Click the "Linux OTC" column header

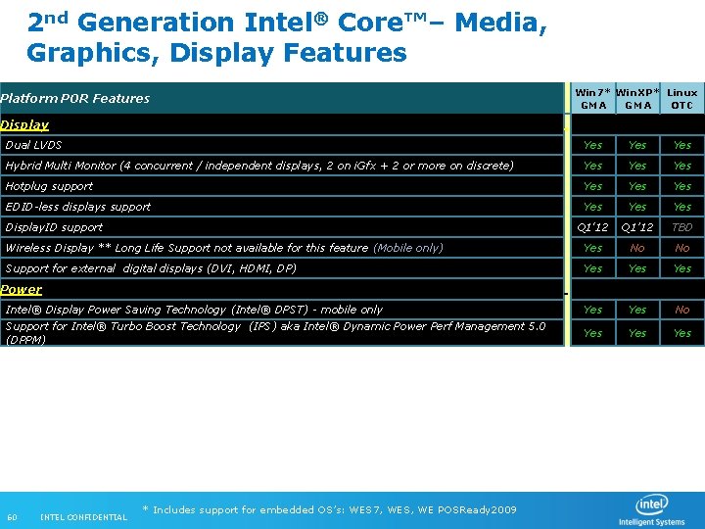[x=682, y=99]
